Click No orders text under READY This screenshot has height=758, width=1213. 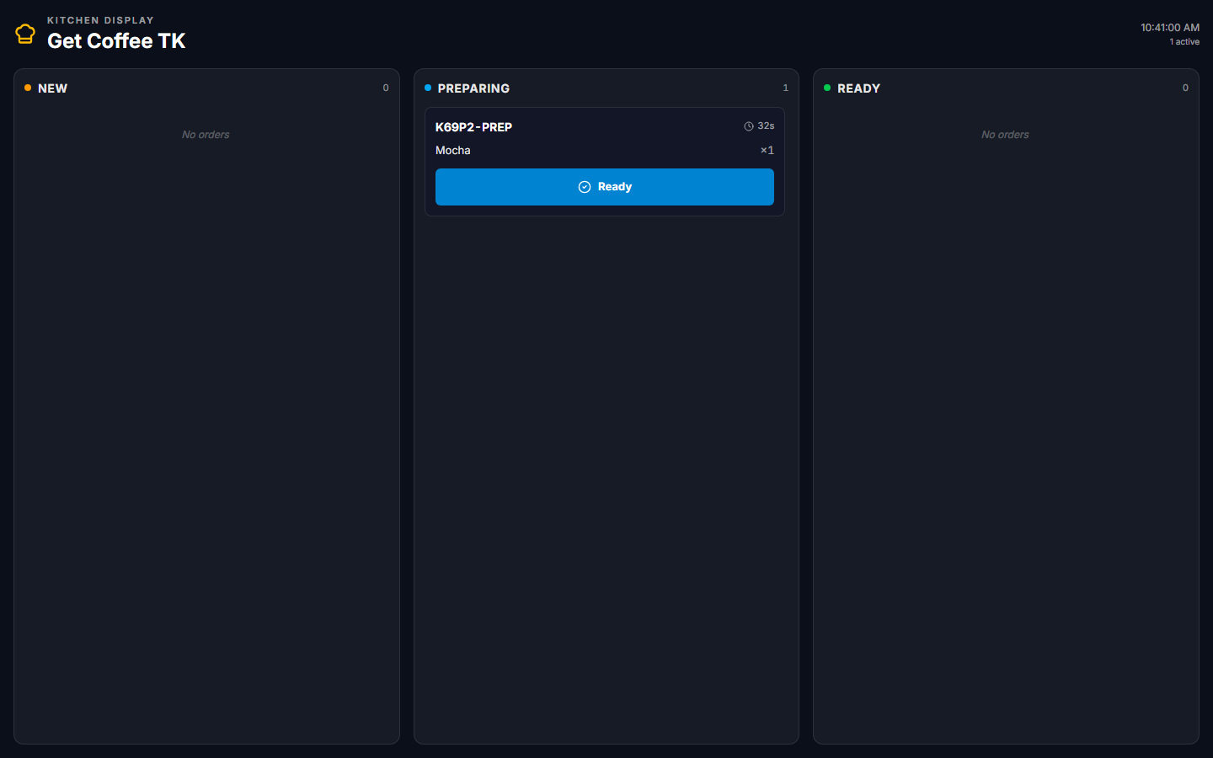(x=1005, y=135)
